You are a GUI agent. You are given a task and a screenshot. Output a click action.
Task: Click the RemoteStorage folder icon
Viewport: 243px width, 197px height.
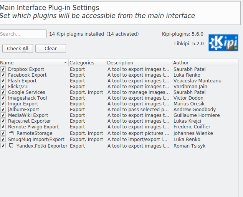pyautogui.click(x=11, y=133)
